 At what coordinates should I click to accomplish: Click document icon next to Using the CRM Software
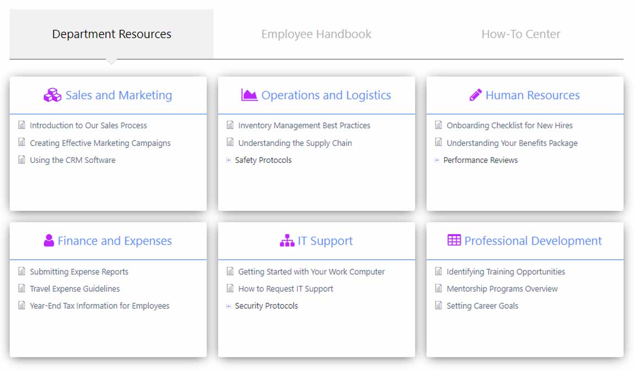tap(22, 160)
